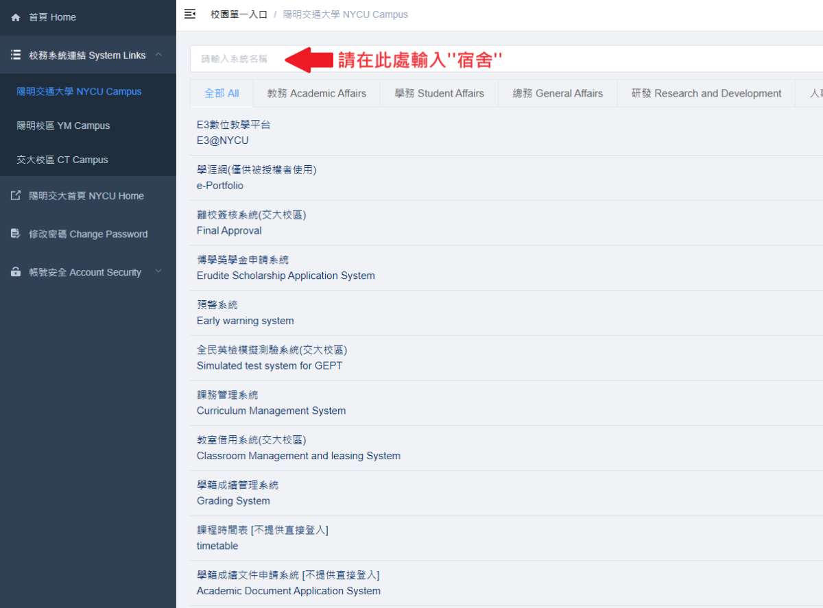Click the Account Security lock icon

pyautogui.click(x=16, y=272)
